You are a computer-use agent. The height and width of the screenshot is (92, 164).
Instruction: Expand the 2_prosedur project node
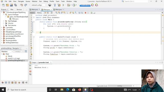click(x=2, y=28)
